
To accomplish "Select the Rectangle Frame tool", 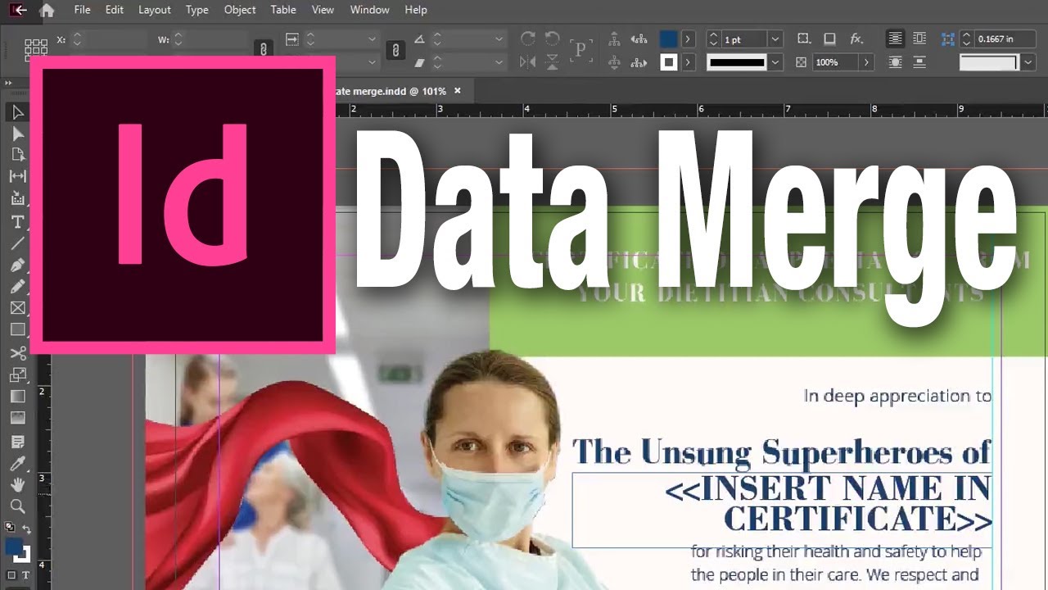I will [x=17, y=308].
